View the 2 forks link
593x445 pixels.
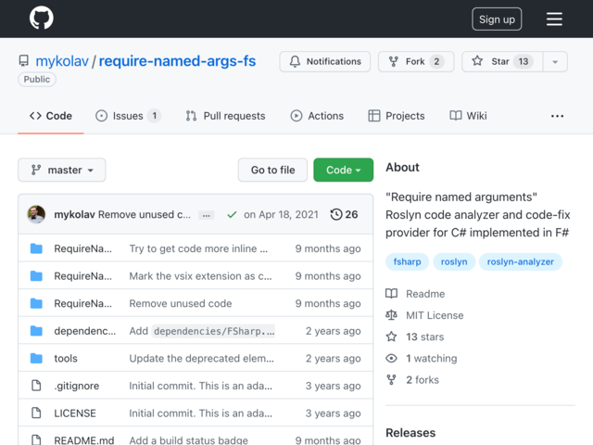(423, 380)
